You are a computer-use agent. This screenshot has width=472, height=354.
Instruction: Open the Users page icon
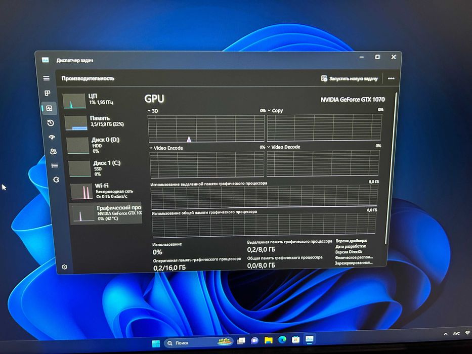click(53, 151)
